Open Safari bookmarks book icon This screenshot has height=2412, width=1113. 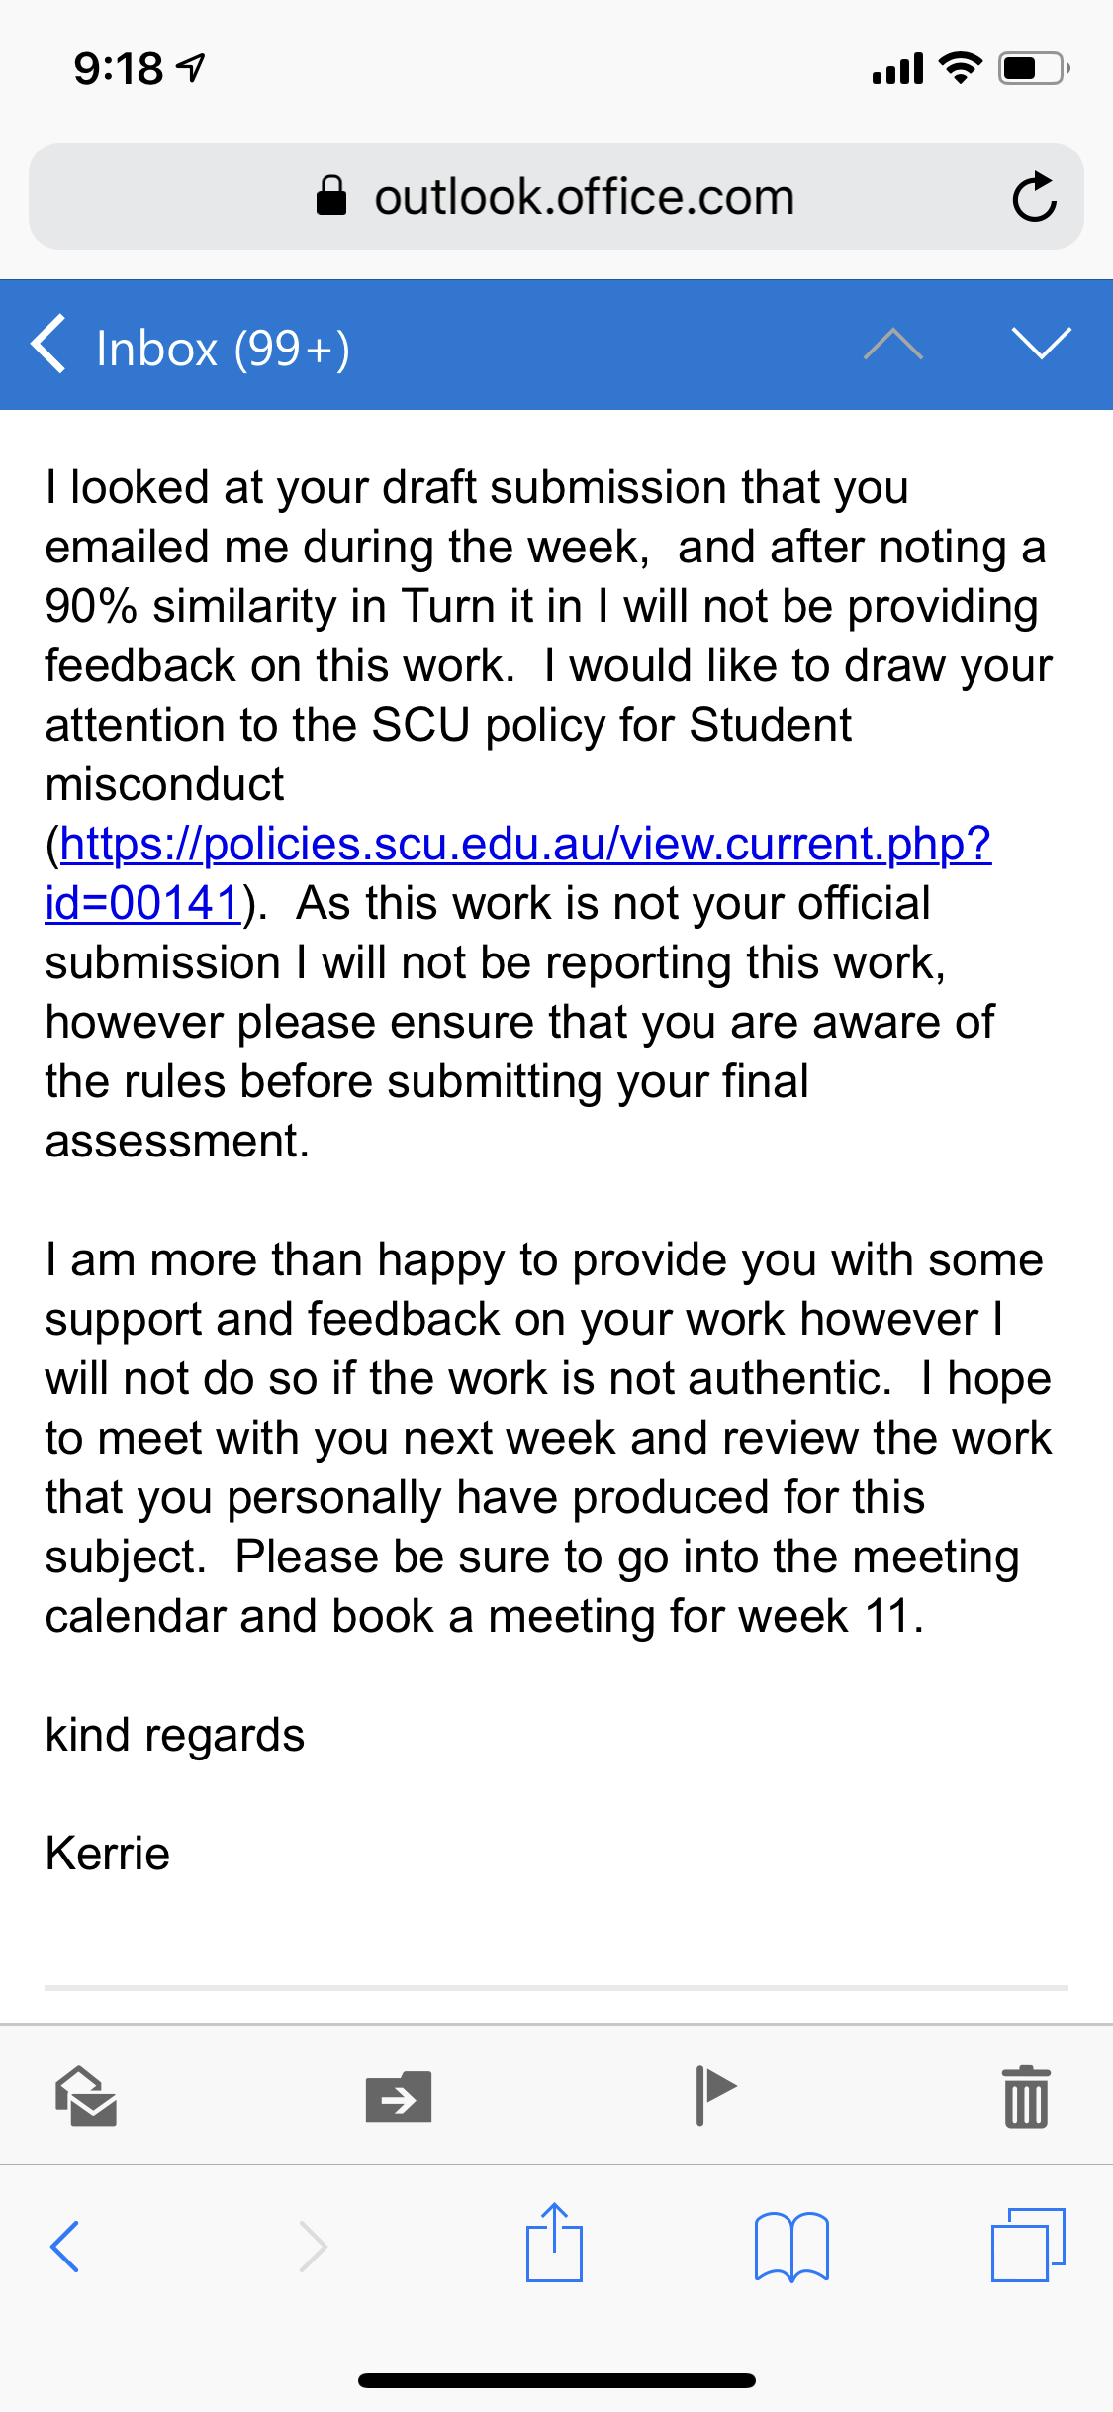pos(791,2246)
